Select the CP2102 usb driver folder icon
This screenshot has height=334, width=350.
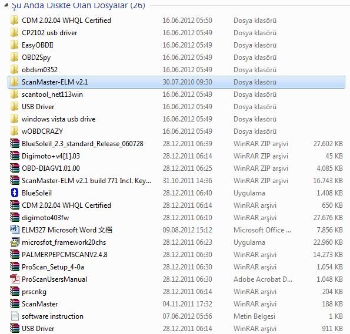pyautogui.click(x=15, y=33)
